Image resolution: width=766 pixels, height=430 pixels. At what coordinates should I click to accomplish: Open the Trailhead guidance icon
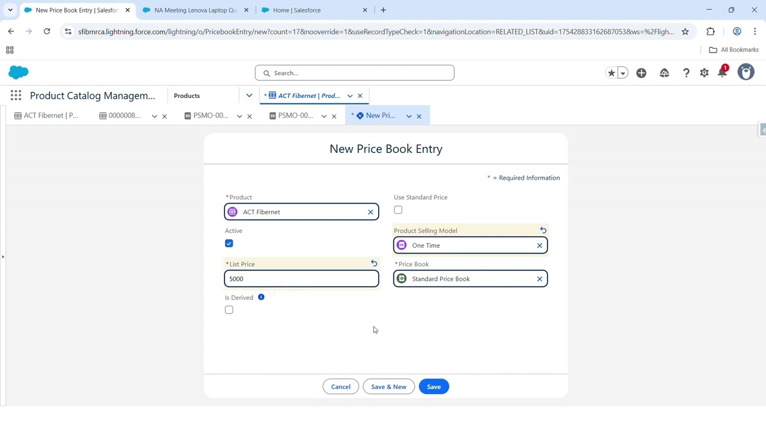click(664, 73)
